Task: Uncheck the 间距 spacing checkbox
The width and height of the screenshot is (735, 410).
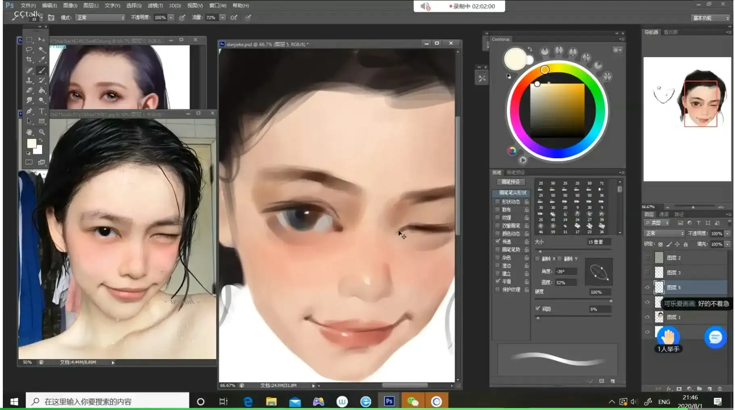Action: click(x=538, y=308)
